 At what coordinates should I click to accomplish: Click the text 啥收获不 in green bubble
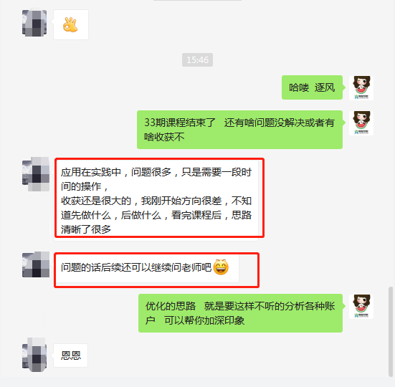pyautogui.click(x=164, y=137)
